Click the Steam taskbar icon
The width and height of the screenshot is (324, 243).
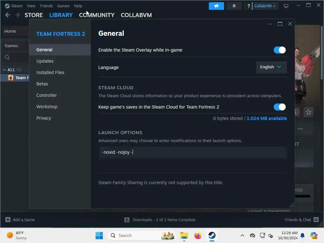212,235
